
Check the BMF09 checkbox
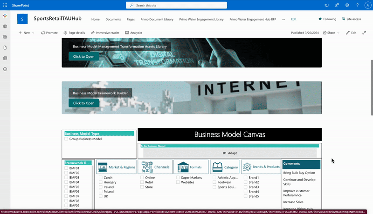point(66,206)
